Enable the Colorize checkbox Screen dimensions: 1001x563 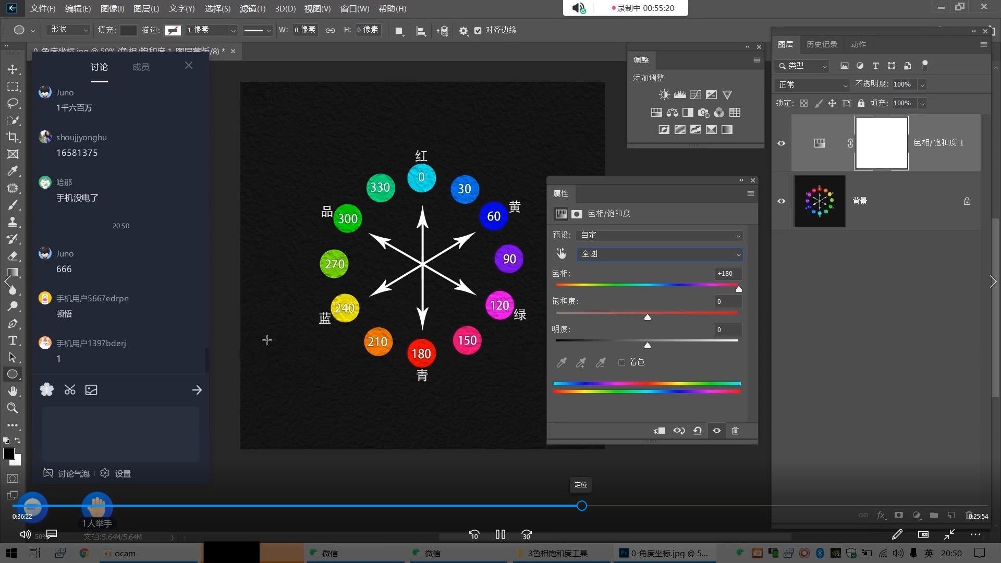coord(621,362)
